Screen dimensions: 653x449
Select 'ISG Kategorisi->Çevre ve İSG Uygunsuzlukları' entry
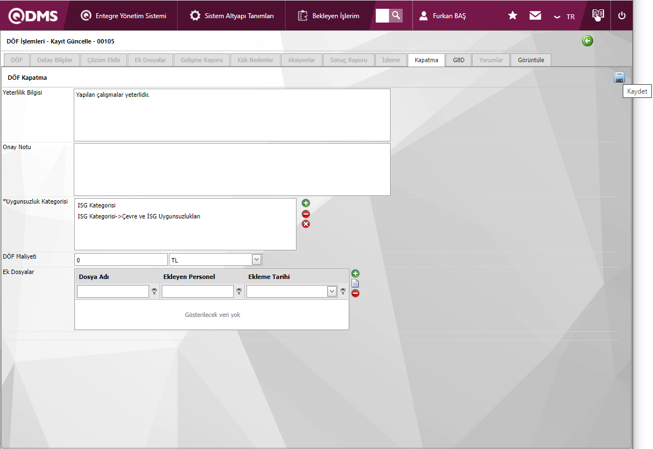pyautogui.click(x=139, y=216)
